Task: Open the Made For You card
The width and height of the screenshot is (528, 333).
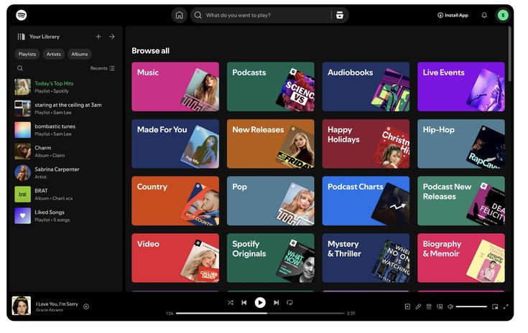Action: [x=175, y=144]
